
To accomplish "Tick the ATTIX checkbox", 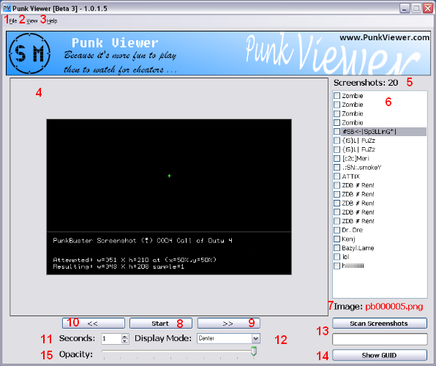I will tap(337, 176).
